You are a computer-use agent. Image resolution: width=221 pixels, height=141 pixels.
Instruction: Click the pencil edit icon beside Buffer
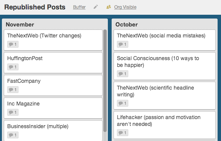coord(96,7)
